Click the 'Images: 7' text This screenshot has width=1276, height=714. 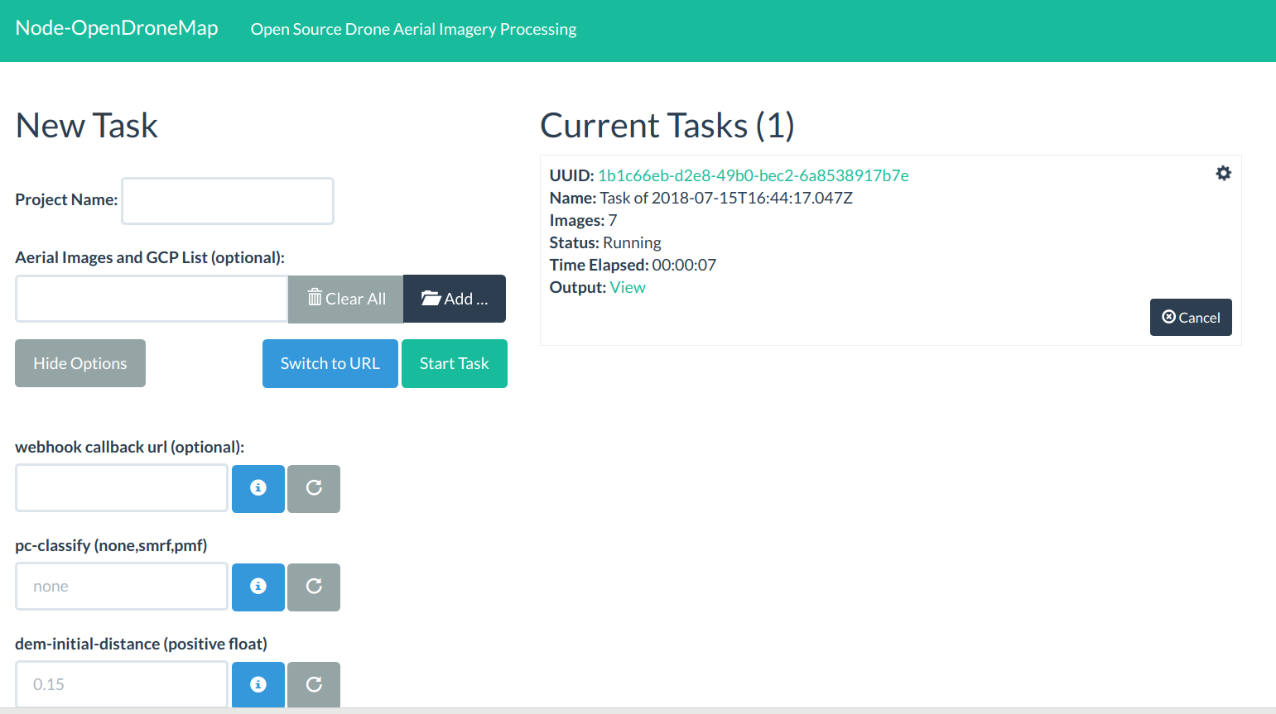583,220
